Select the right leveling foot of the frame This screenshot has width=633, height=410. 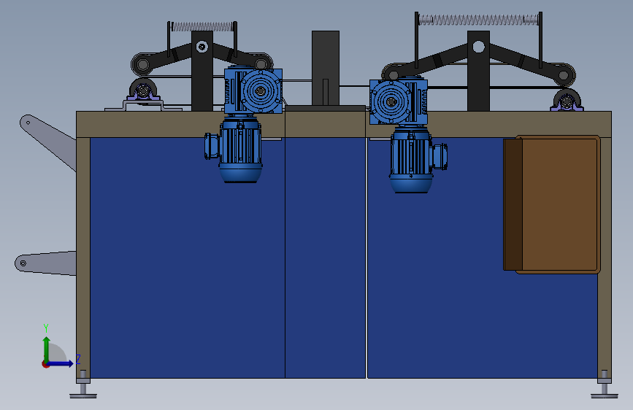605,388
